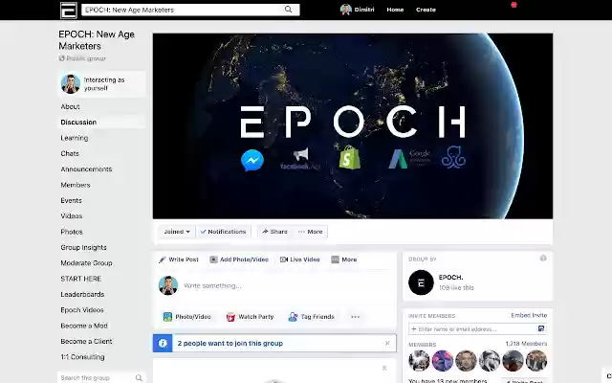The width and height of the screenshot is (612, 383).
Task: Open Chats in sidebar
Action: tap(70, 153)
